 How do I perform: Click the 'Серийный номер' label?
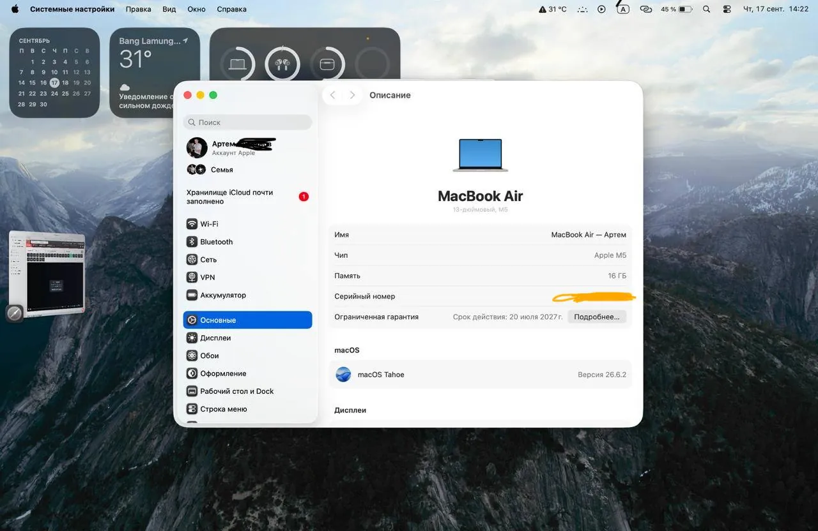tap(365, 296)
